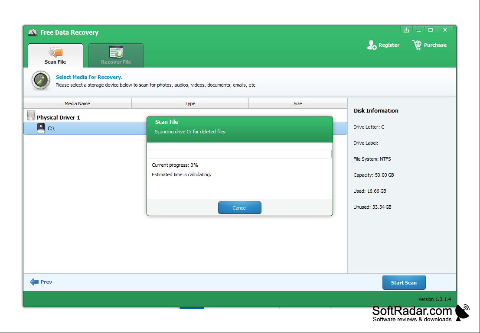Image resolution: width=480 pixels, height=333 pixels.
Task: Click the 'Drive Label:' entry
Action: tap(366, 143)
